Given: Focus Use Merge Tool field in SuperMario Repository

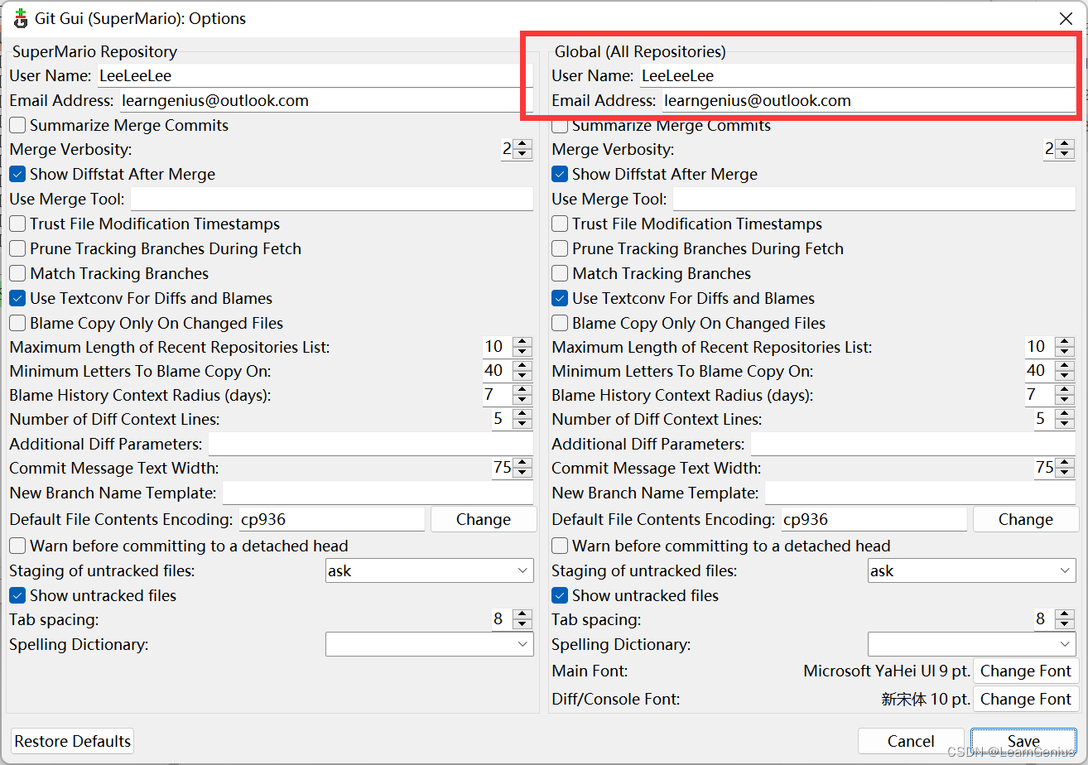Looking at the screenshot, I should [x=332, y=200].
